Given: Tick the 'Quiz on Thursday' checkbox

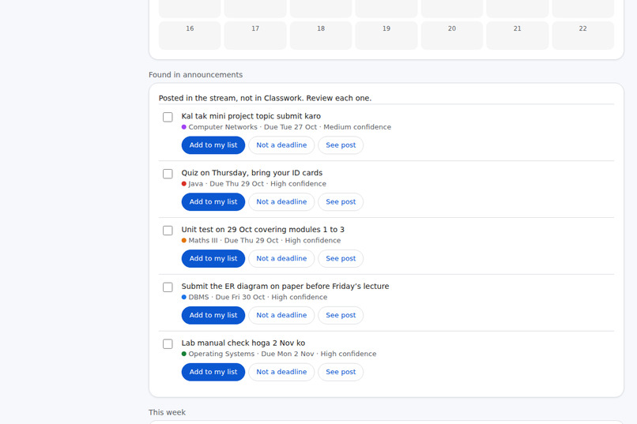Looking at the screenshot, I should pyautogui.click(x=168, y=174).
